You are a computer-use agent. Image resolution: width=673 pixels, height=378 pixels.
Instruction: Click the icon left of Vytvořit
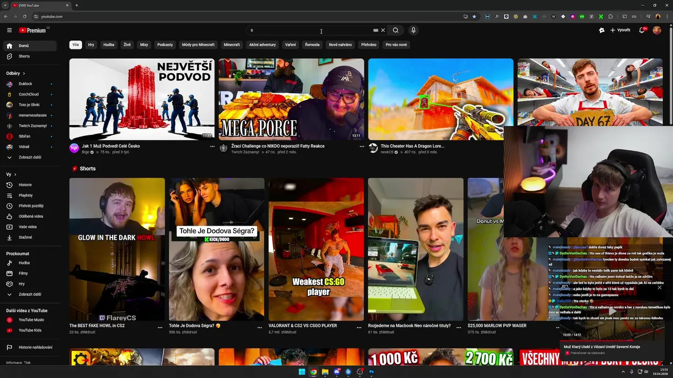(601, 30)
